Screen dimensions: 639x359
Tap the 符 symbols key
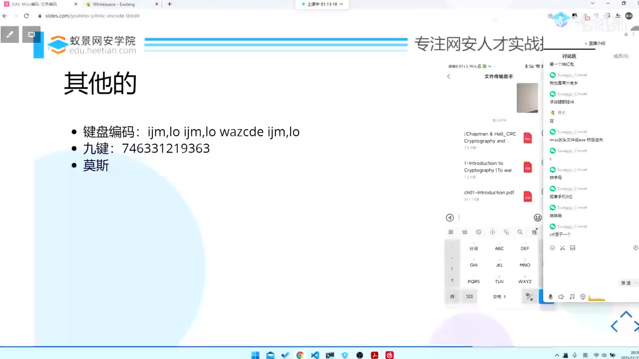coord(452,296)
